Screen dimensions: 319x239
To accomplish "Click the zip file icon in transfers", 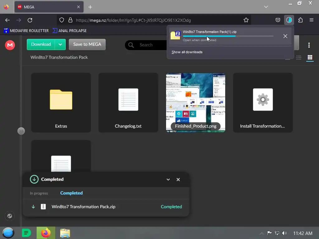I will (x=43, y=207).
